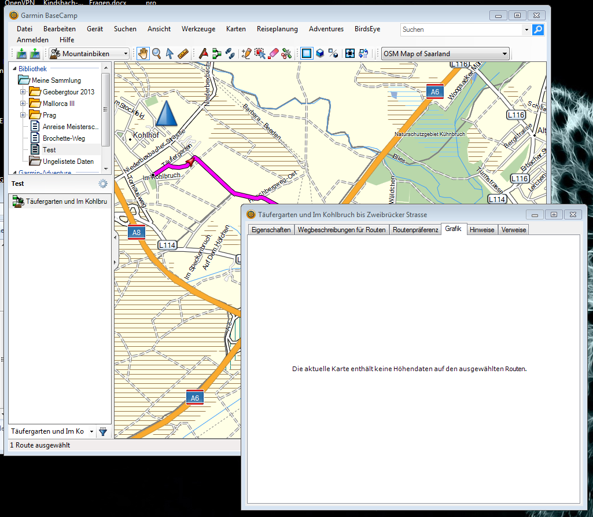
Task: Click the show map full-screen icon
Action: coord(350,54)
